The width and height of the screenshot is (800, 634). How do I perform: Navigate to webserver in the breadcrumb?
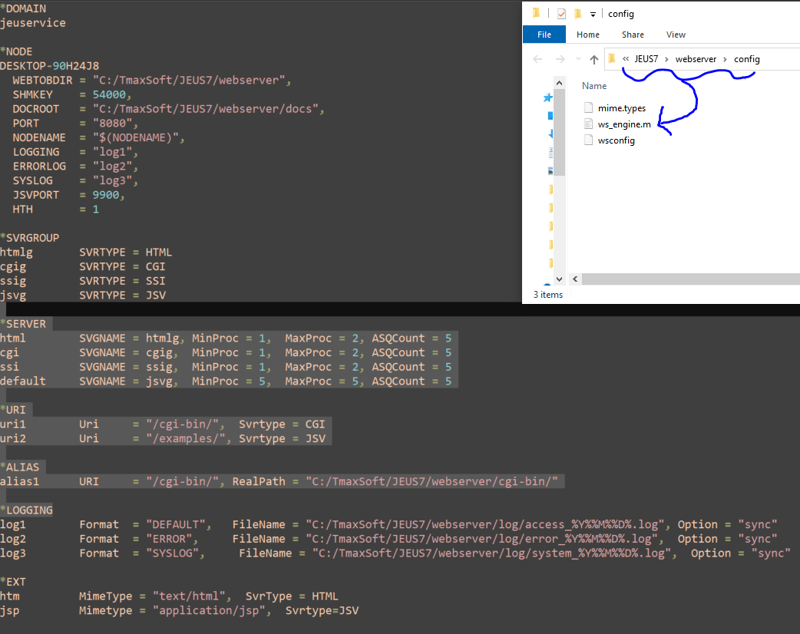click(x=696, y=58)
